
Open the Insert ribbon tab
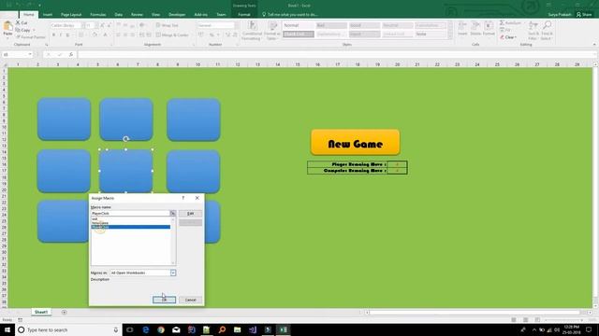[x=48, y=15]
